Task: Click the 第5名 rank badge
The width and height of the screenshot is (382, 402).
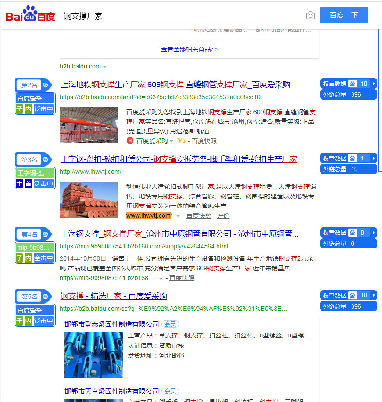Action: point(29,297)
